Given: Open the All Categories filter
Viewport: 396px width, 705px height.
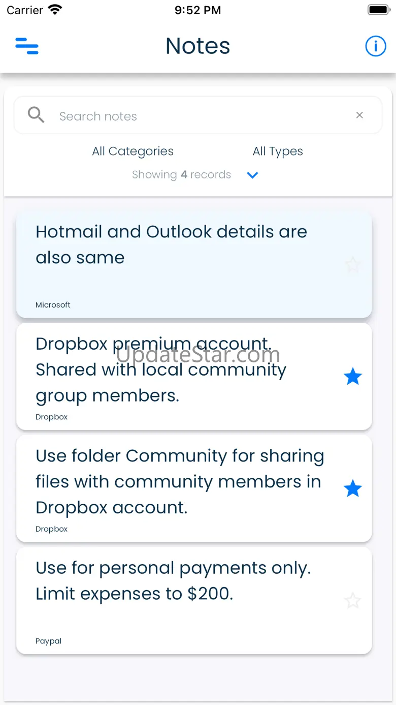Looking at the screenshot, I should pyautogui.click(x=133, y=151).
